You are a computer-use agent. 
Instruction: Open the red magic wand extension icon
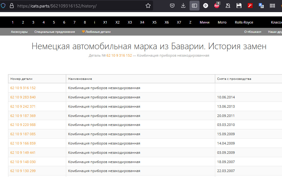click(250, 6)
